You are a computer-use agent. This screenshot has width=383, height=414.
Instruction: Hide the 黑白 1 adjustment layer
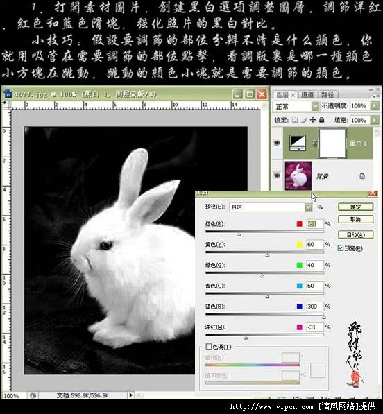[277, 143]
